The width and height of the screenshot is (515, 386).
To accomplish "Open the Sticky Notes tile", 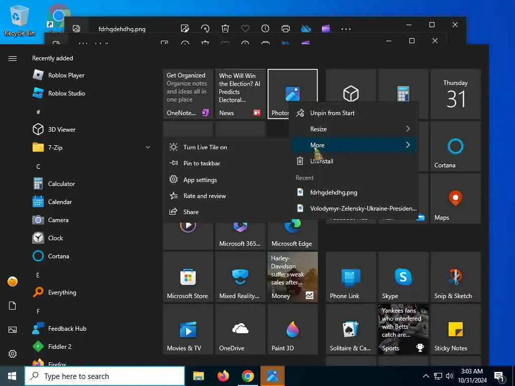I will click(x=456, y=329).
